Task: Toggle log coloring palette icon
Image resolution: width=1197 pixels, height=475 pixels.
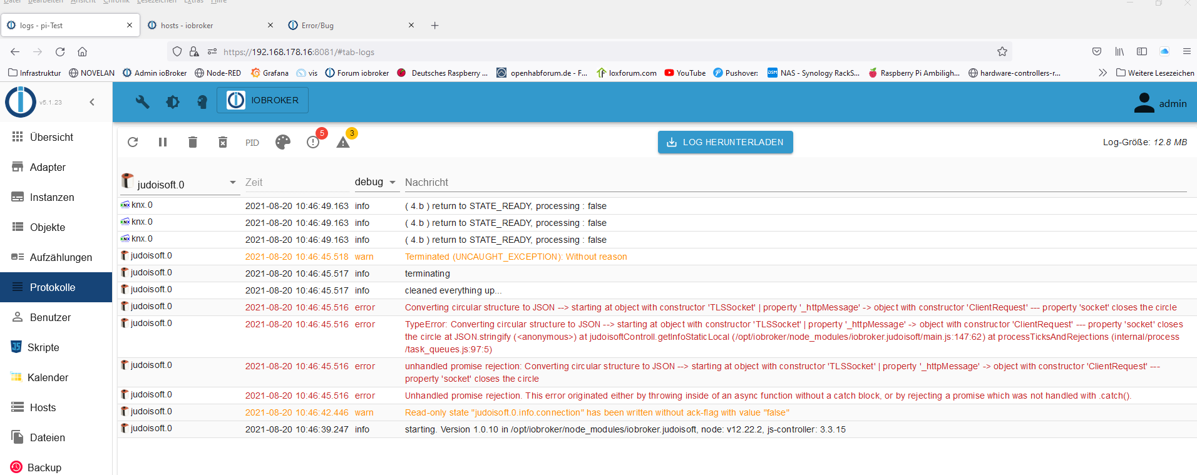Action: tap(283, 142)
